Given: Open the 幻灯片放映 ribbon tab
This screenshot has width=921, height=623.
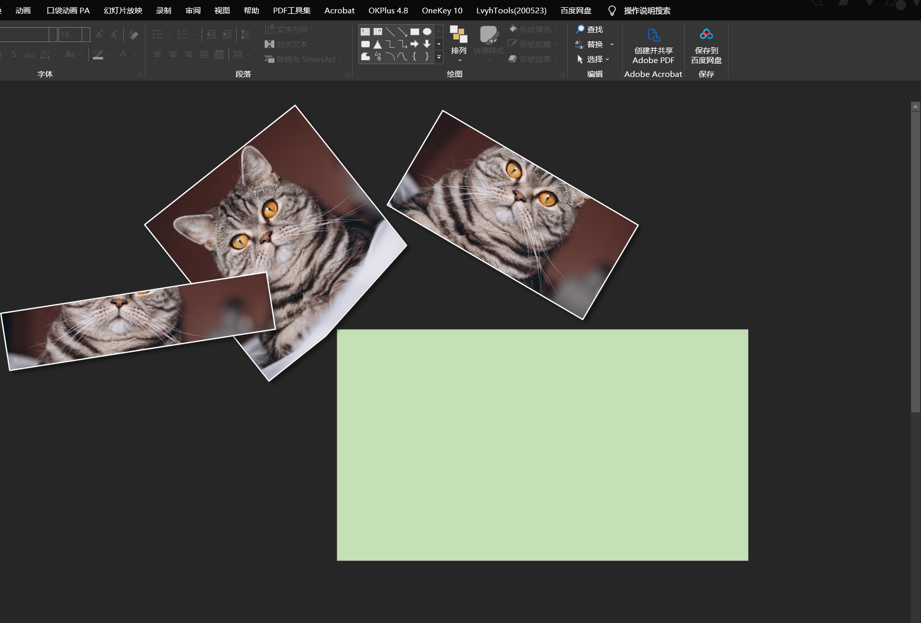Looking at the screenshot, I should pyautogui.click(x=123, y=11).
